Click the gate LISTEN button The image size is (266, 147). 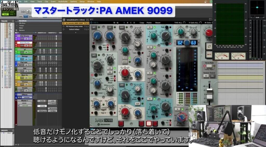tap(103, 108)
